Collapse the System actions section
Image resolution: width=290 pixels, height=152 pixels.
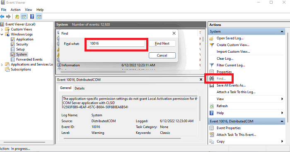282,32
